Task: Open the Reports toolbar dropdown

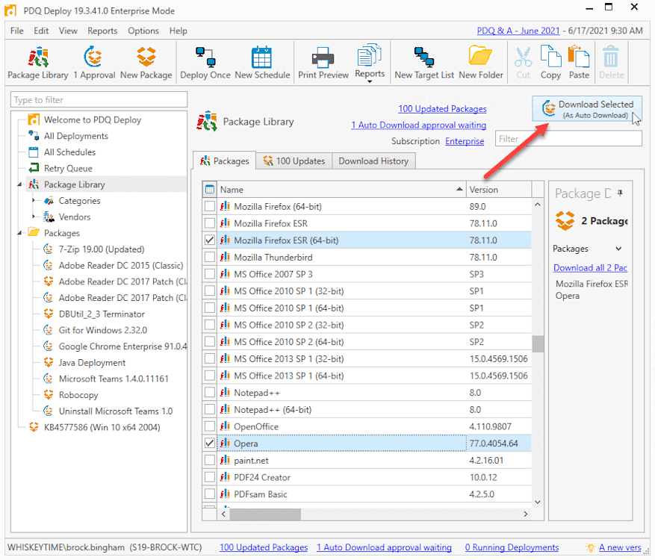Action: click(x=370, y=81)
